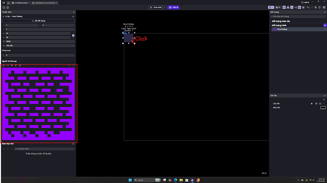Open lighting settings for Lớp nền layer
Viewport: 327px width, 183px height.
tap(312, 103)
